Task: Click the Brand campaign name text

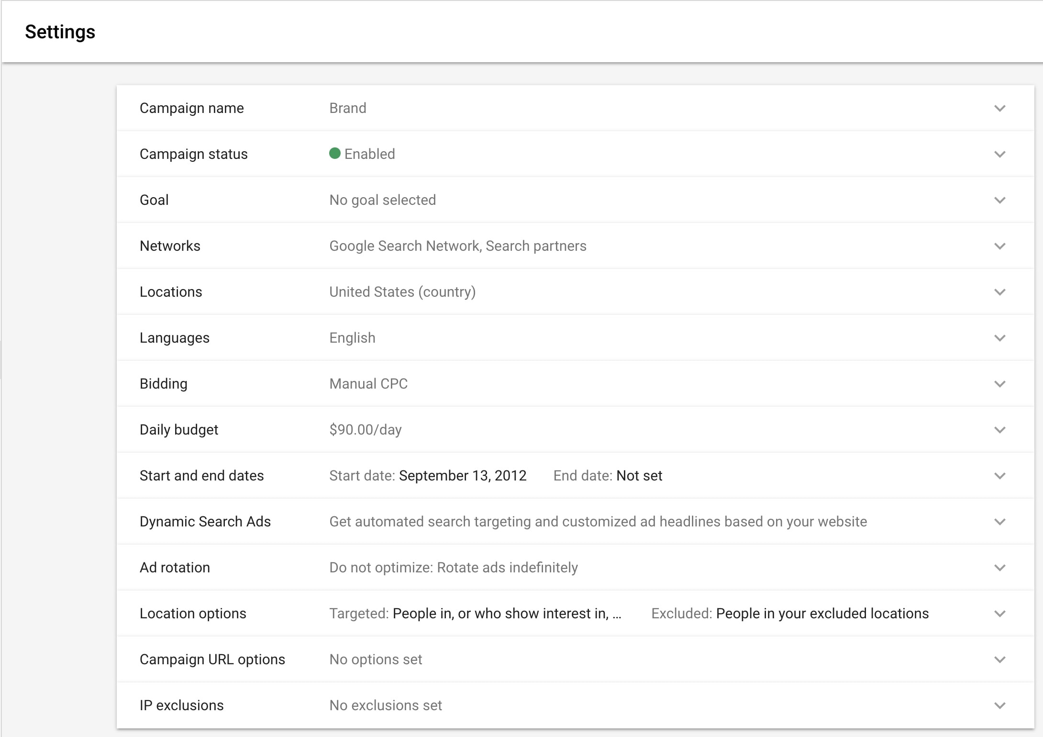Action: coord(347,108)
